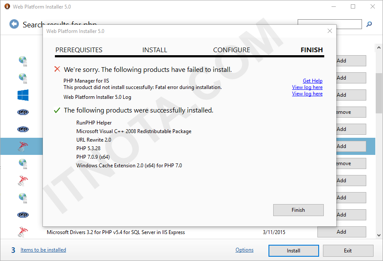Screen dimensions: 383x261
Task: View log here for Web Platform Installer
Action: click(x=307, y=93)
